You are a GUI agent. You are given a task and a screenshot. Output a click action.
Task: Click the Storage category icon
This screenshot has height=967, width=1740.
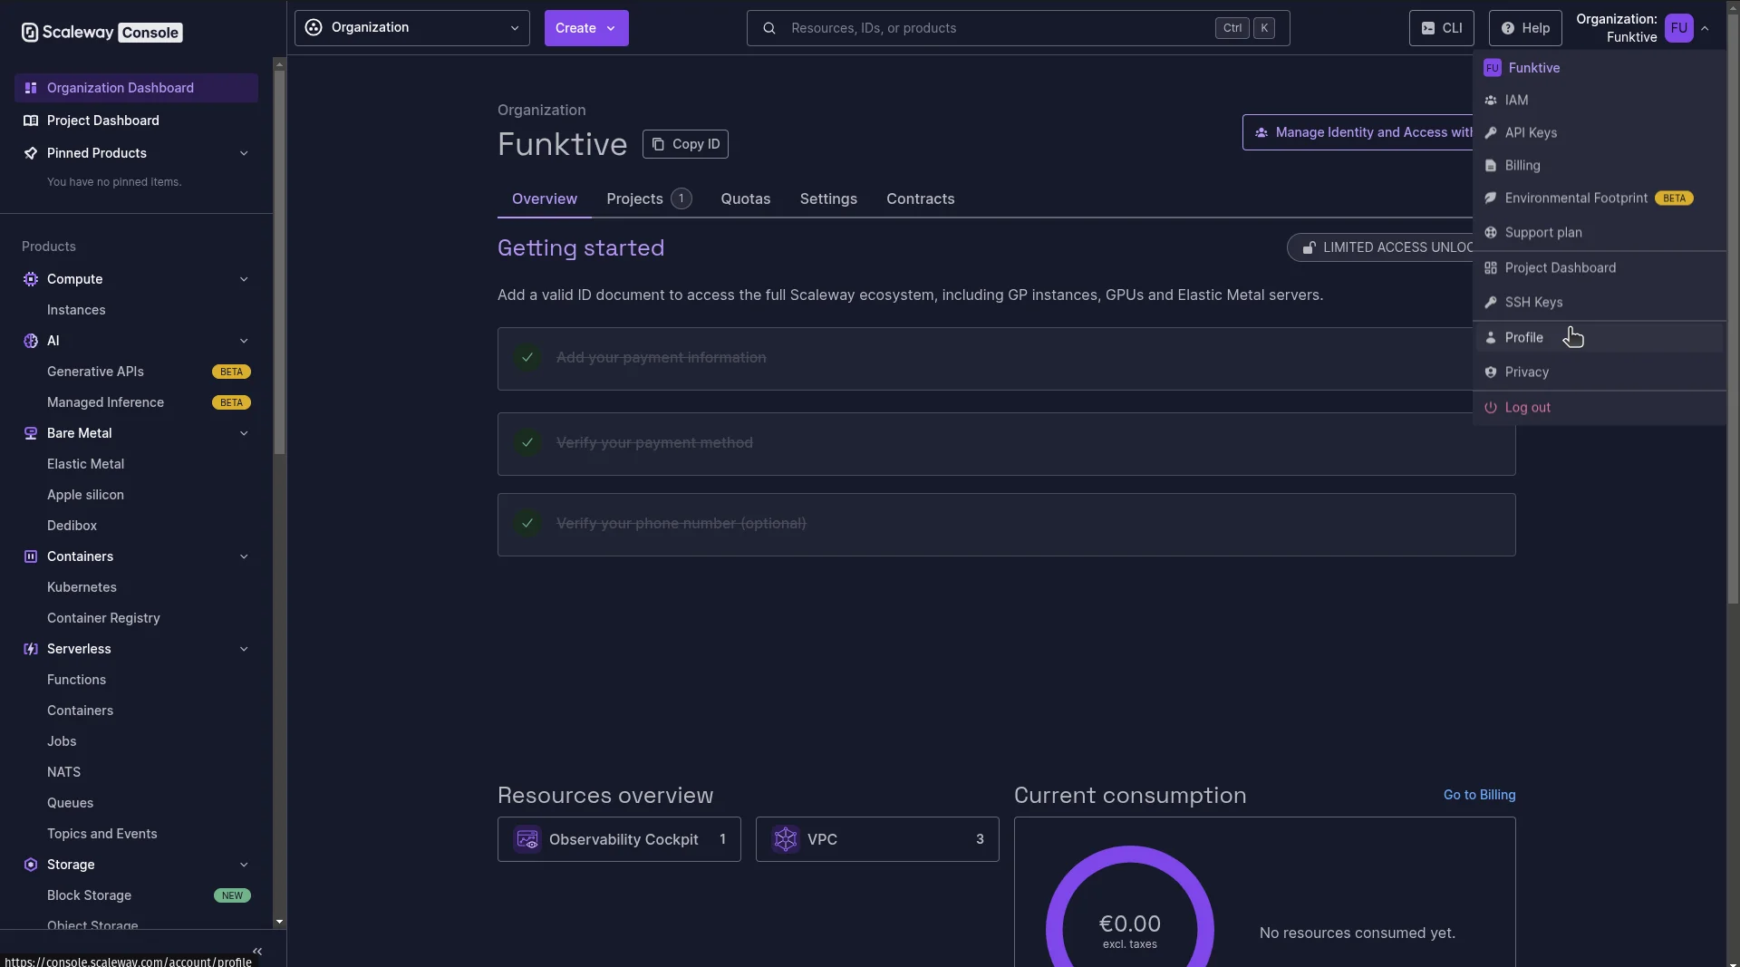click(31, 865)
